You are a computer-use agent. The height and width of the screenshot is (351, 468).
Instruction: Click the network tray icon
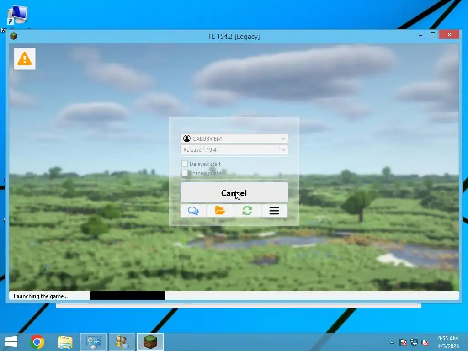pos(414,342)
